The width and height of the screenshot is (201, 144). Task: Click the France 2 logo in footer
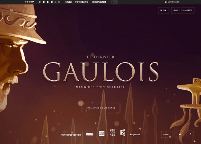click(122, 132)
